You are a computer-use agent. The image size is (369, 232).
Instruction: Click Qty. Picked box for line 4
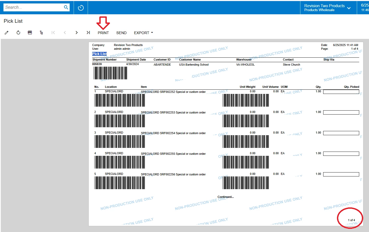(341, 154)
